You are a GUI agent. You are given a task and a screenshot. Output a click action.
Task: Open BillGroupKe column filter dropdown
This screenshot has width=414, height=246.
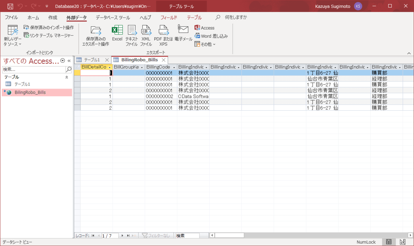coord(142,67)
